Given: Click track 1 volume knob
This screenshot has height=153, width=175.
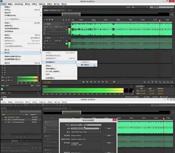Looking at the screenshot, I should [x=47, y=27].
